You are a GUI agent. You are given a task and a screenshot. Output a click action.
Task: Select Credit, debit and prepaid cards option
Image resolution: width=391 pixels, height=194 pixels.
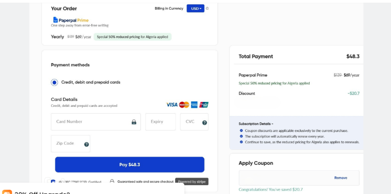54,82
